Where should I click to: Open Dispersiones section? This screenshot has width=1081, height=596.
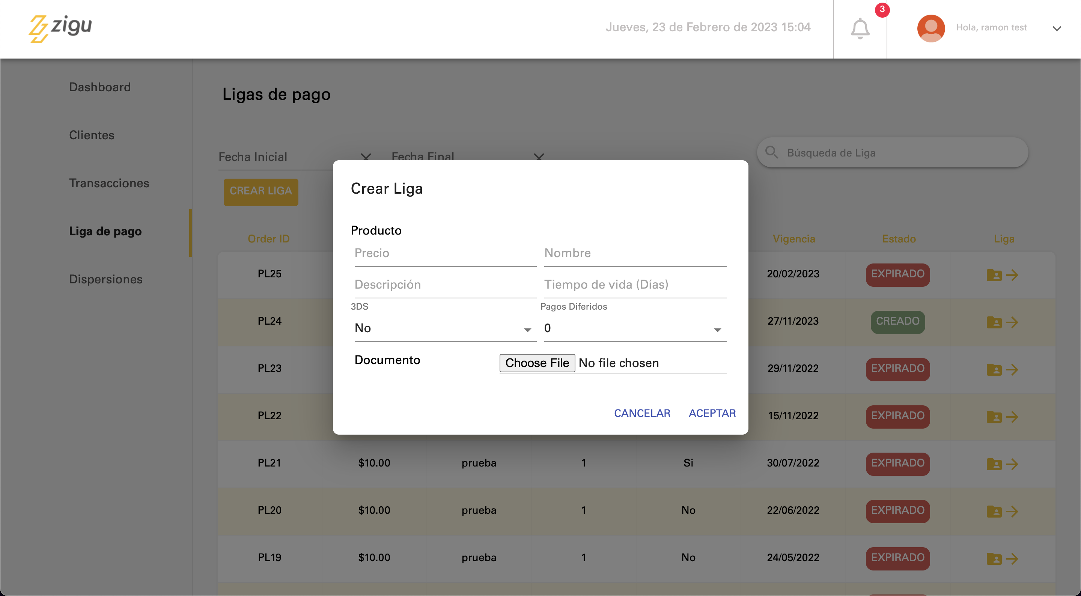[106, 279]
